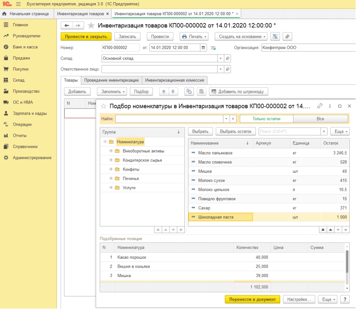Click into the Поиск (Ctrl+F) field
Screen dimensions: 356x309
[x=289, y=131]
